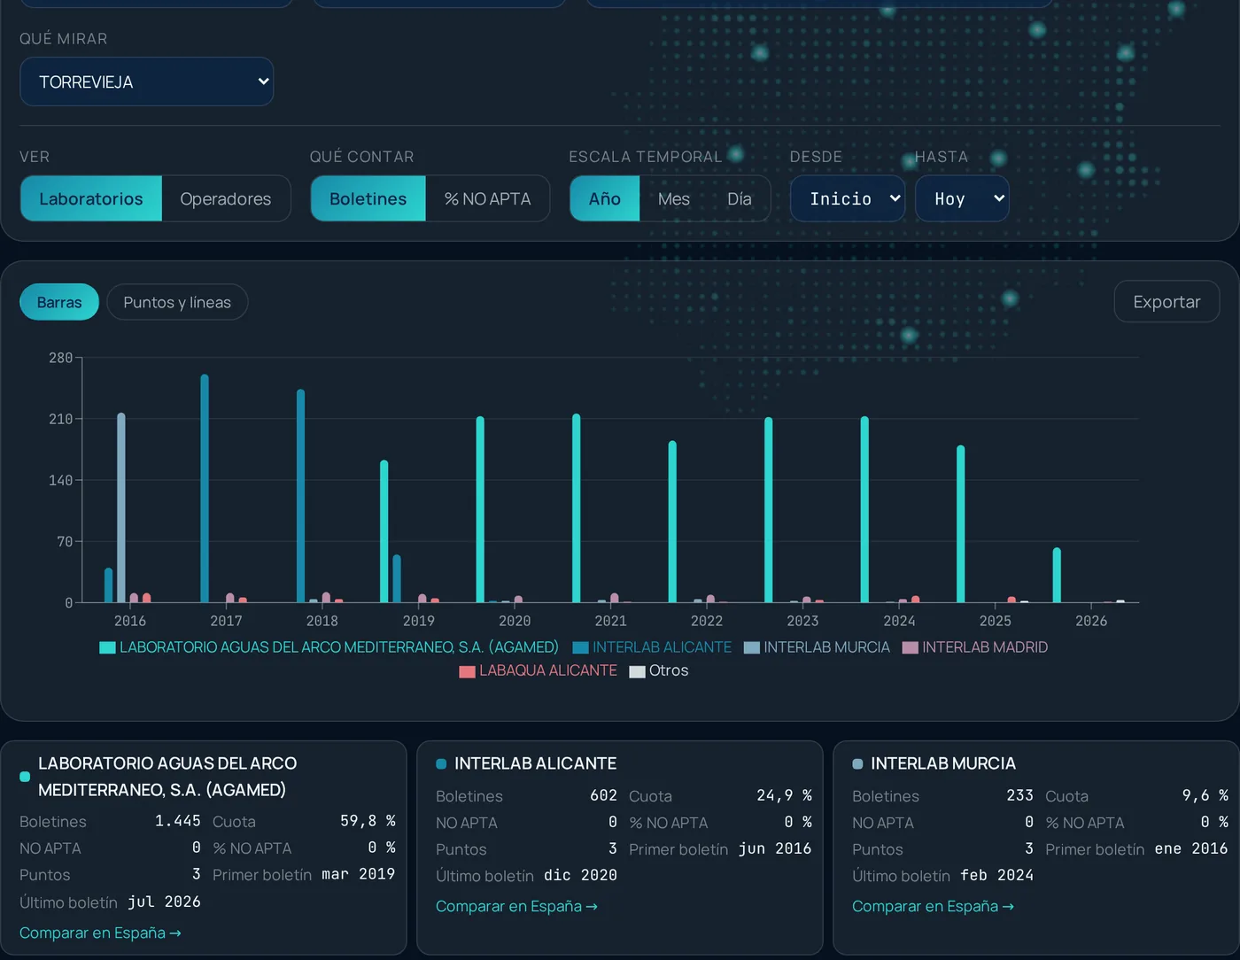Click the feb 2024 último boletín date
Screen dimensions: 1240x960
pos(996,875)
